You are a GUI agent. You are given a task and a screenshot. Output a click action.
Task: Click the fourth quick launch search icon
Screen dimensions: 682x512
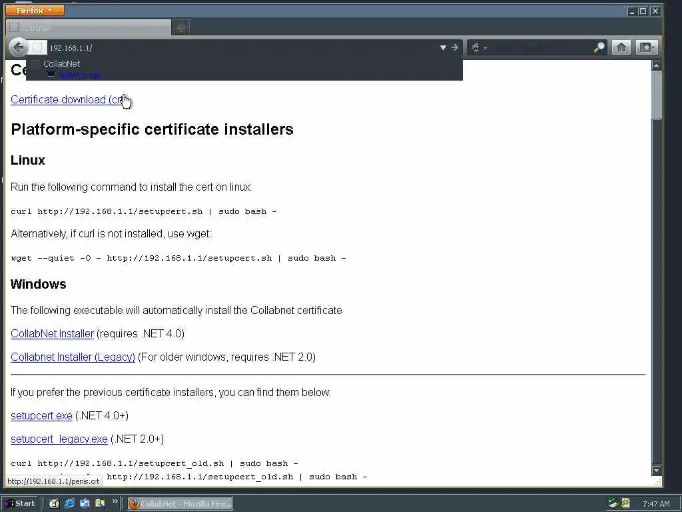coord(100,504)
